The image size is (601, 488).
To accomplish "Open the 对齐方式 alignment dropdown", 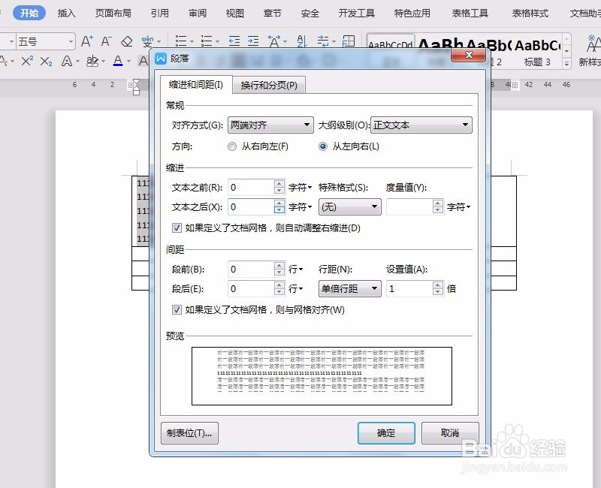I will 308,125.
